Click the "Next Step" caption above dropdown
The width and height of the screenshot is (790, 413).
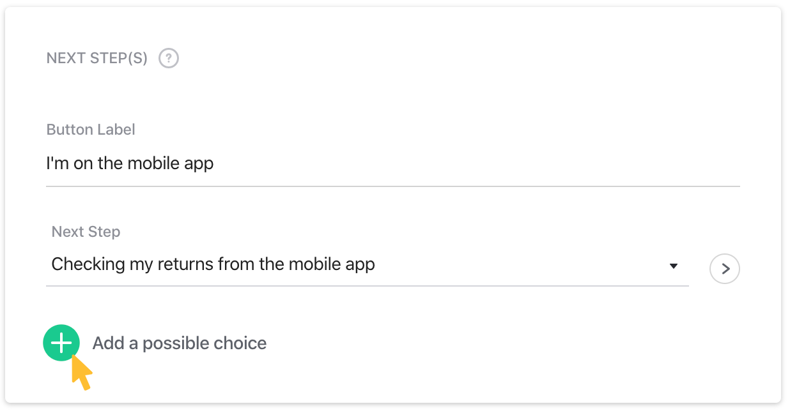(86, 232)
